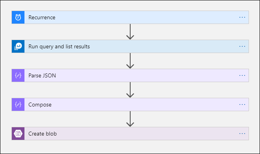This screenshot has width=260, height=154.
Task: Open the Recurrence step ellipsis menu
Action: pos(242,17)
